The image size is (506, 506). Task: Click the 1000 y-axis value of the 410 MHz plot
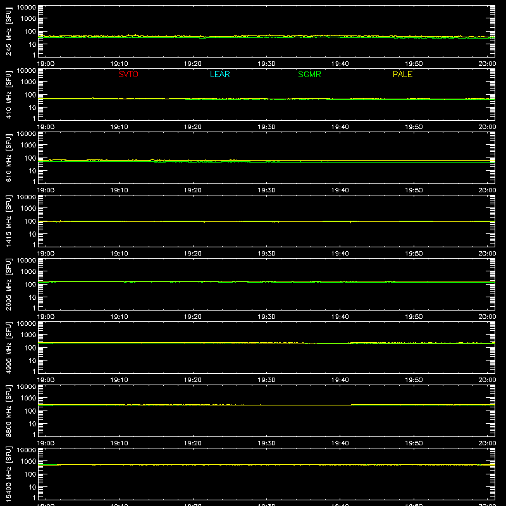[28, 82]
